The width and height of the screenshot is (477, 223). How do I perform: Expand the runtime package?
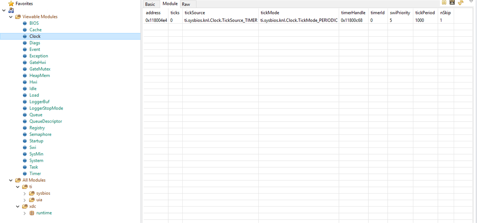tap(25, 213)
